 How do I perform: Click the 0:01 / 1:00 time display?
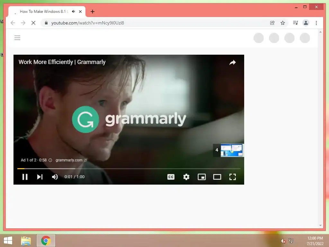point(74,177)
